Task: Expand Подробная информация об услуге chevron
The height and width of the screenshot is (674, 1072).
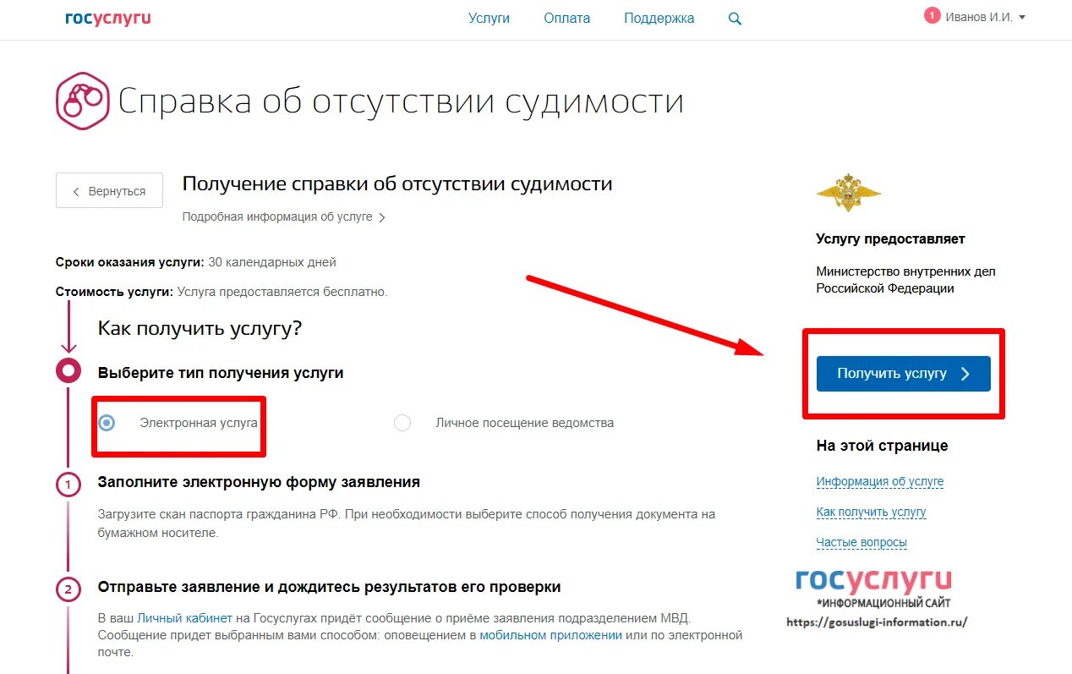Action: [382, 217]
